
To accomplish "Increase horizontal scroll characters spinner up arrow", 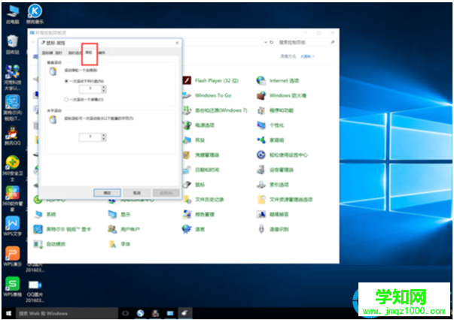I will [x=104, y=135].
